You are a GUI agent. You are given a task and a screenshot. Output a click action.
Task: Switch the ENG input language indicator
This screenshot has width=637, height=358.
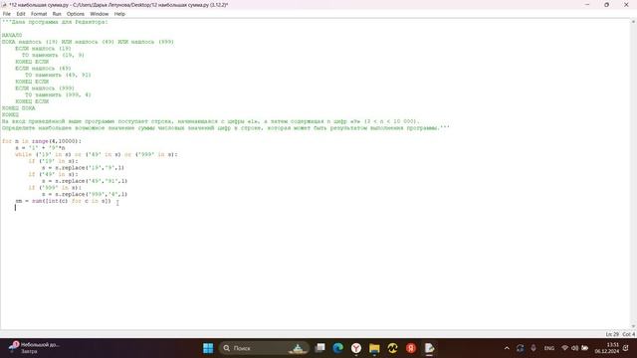549,348
